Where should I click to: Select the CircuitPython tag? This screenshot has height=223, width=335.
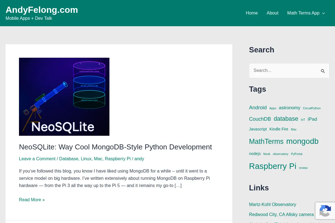(x=312, y=108)
